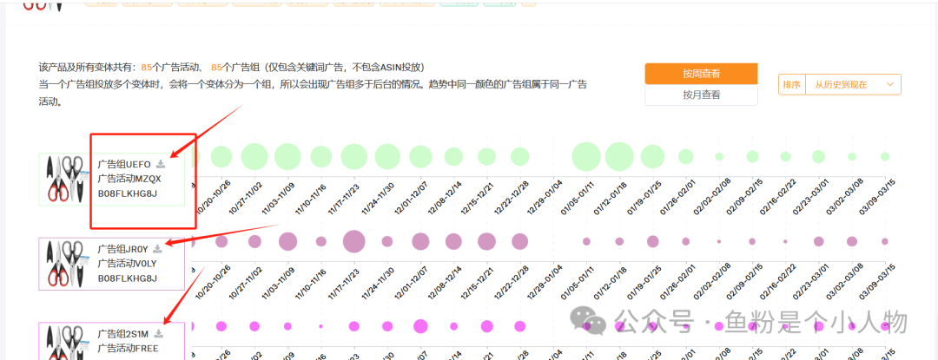Switch to weekly view 按周查看
The height and width of the screenshot is (360, 938).
(701, 74)
